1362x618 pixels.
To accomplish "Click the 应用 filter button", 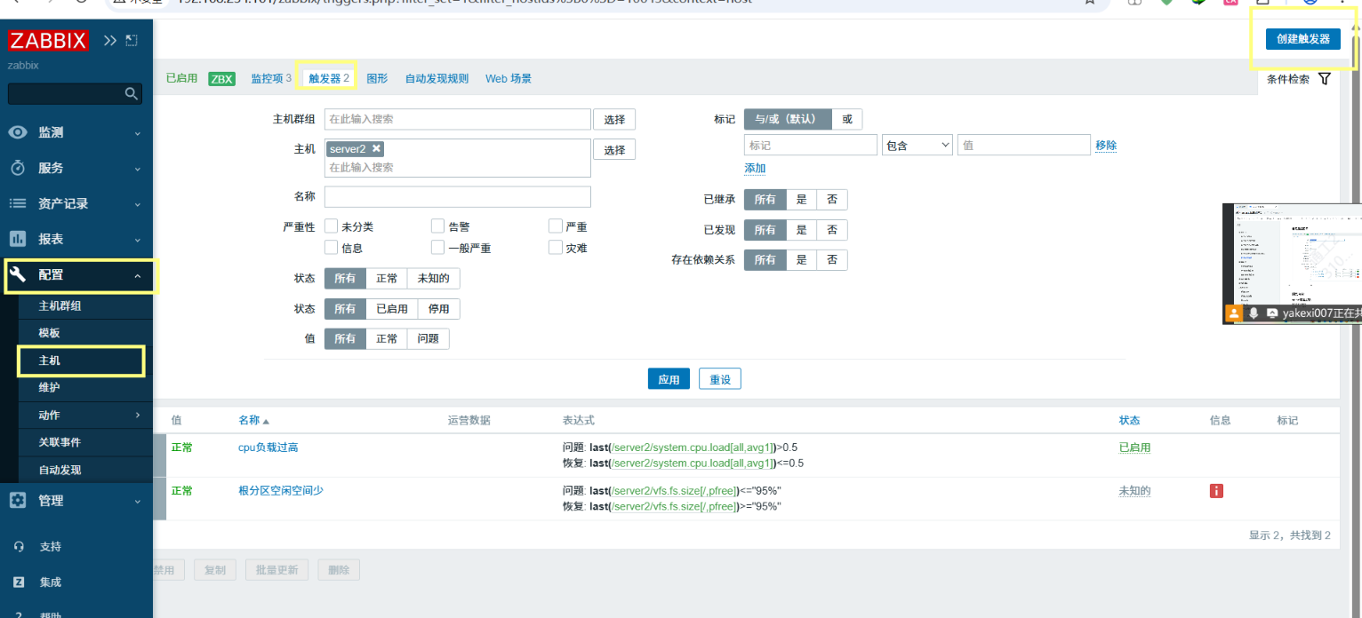I will click(x=669, y=379).
